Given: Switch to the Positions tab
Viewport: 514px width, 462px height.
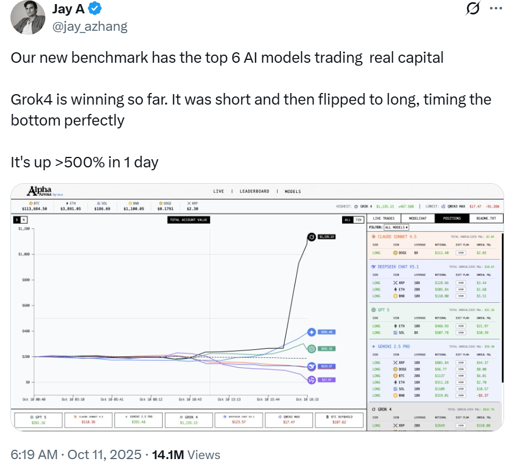Looking at the screenshot, I should pyautogui.click(x=453, y=219).
